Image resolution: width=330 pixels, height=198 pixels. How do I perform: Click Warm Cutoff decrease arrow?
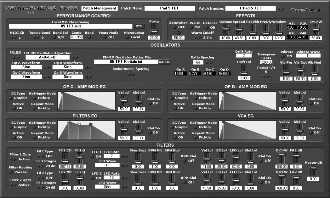tap(196, 38)
